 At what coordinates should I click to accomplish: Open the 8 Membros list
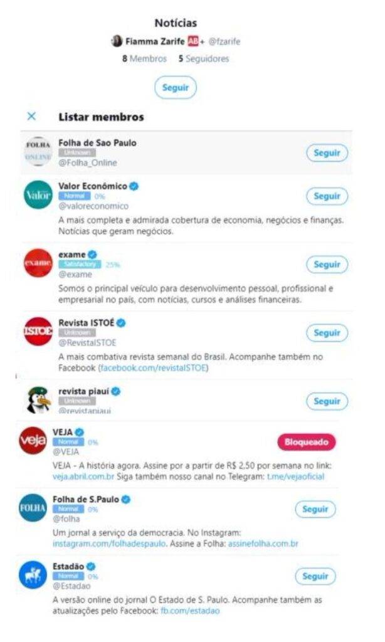(x=144, y=58)
